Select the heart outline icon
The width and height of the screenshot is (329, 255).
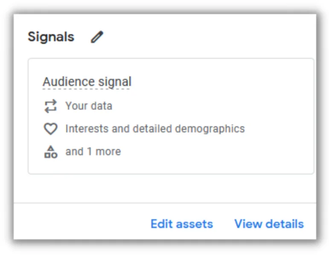51,128
